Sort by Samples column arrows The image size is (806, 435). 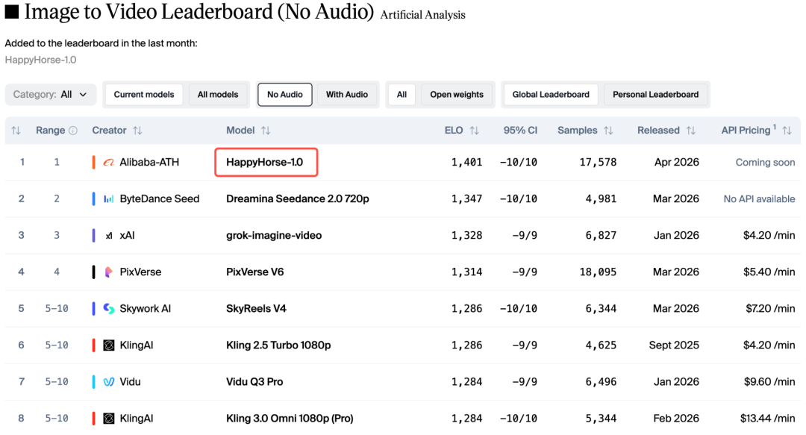608,131
